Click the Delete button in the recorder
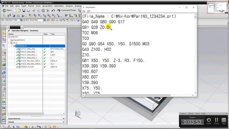Image resolution: width=229 pixels, height=129 pixels. pos(209,121)
